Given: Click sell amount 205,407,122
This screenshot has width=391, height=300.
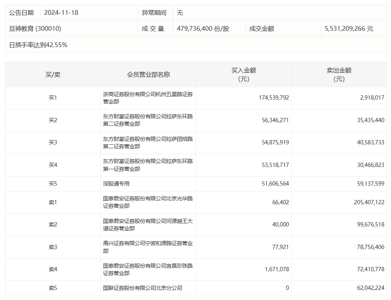Looking at the screenshot, I should (369, 203).
